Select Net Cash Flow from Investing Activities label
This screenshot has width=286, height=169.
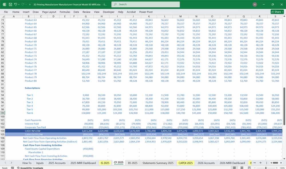pos(46,156)
